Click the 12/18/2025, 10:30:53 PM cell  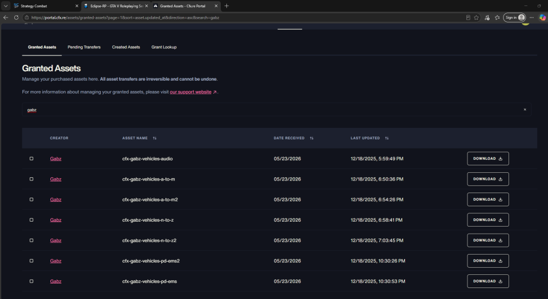coord(378,281)
